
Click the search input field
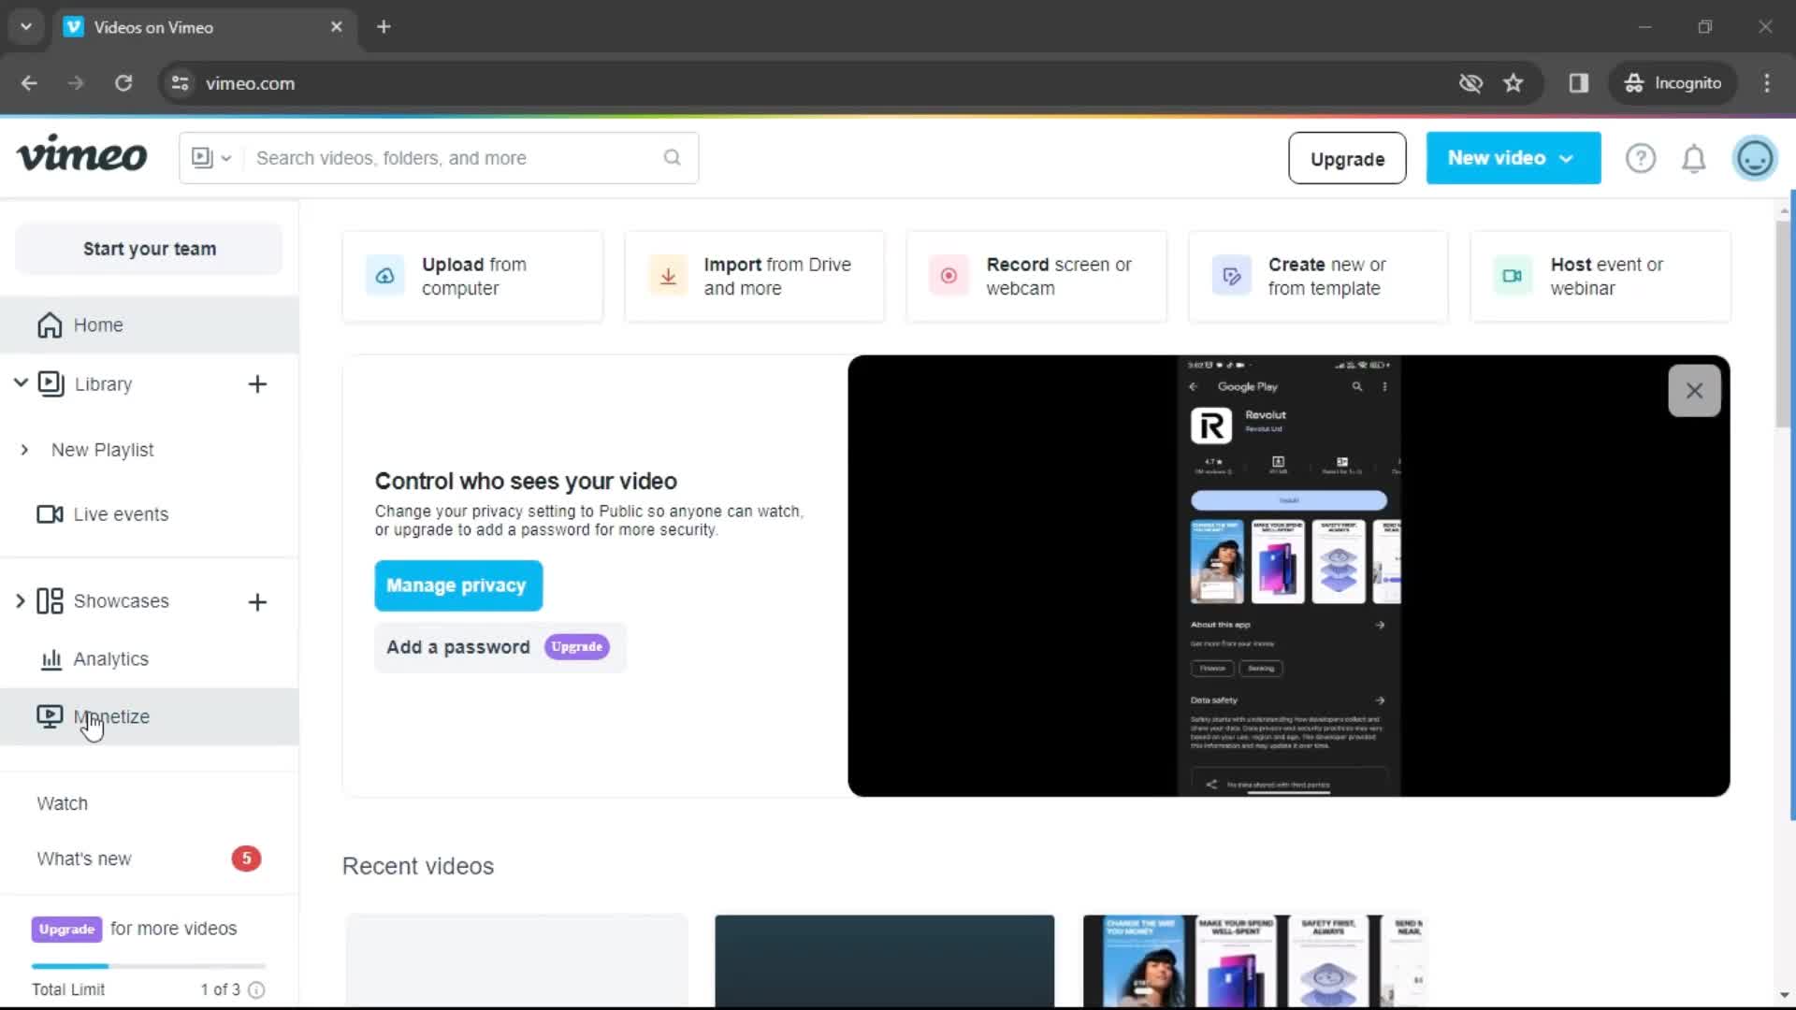438,158
